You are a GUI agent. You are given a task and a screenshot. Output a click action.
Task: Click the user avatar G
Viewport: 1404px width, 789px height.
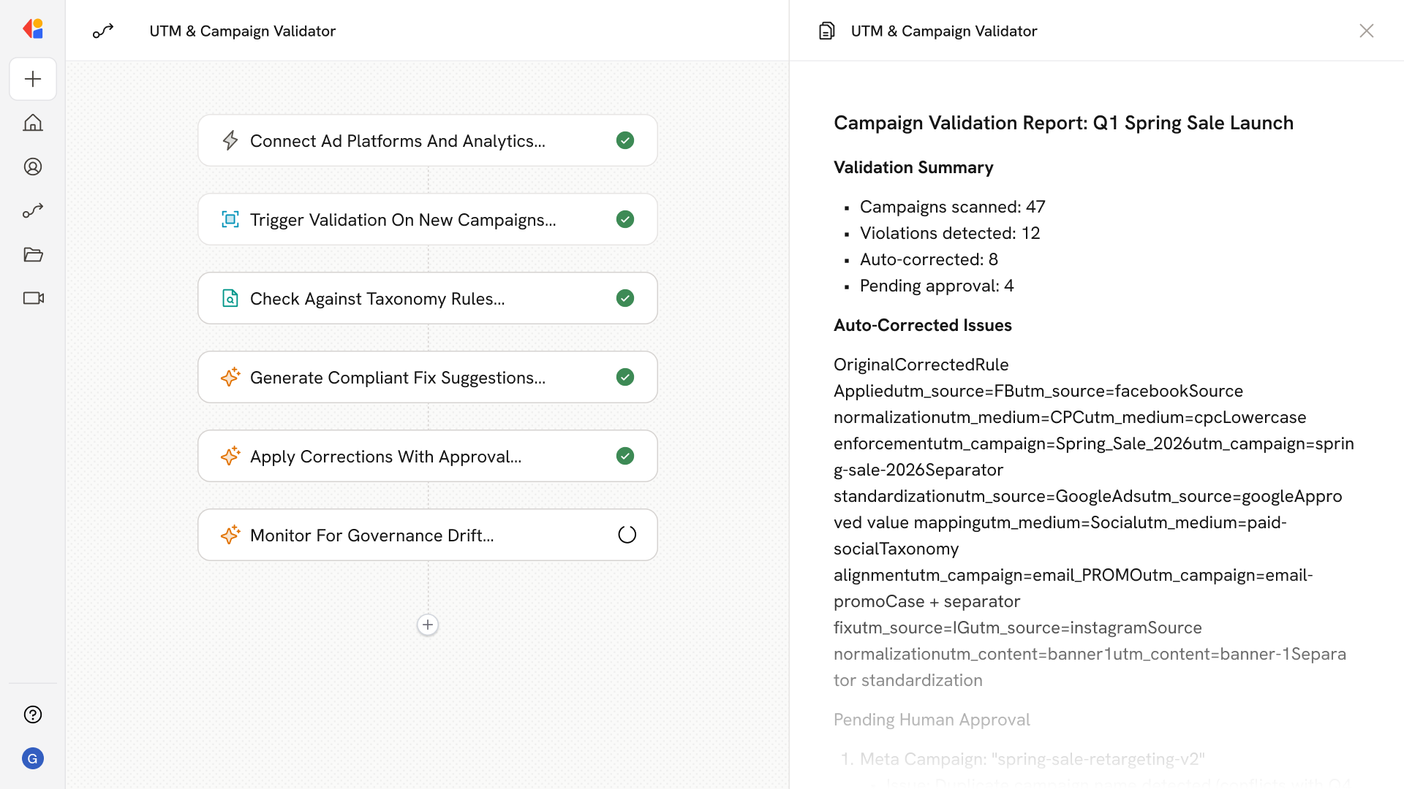[33, 758]
